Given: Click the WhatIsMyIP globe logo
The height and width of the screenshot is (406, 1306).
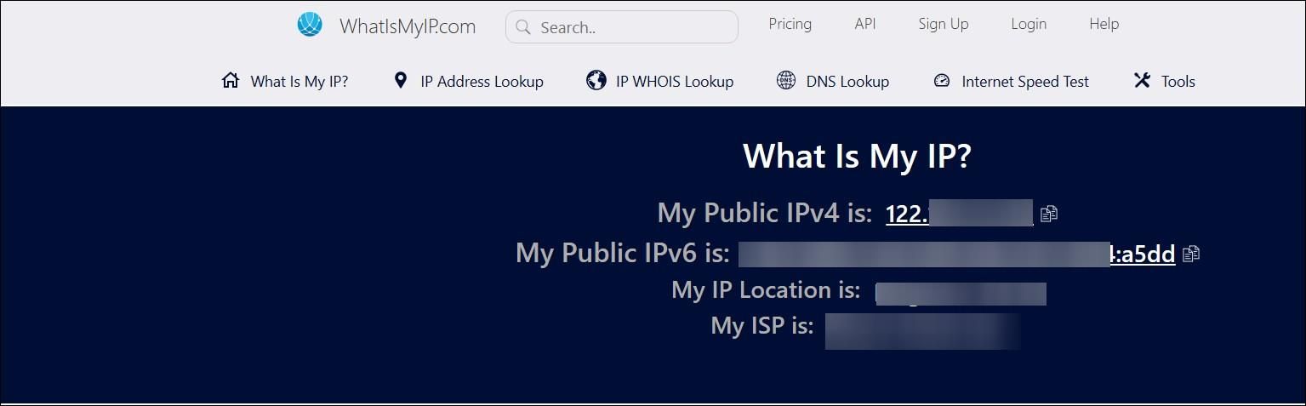Looking at the screenshot, I should 310,25.
